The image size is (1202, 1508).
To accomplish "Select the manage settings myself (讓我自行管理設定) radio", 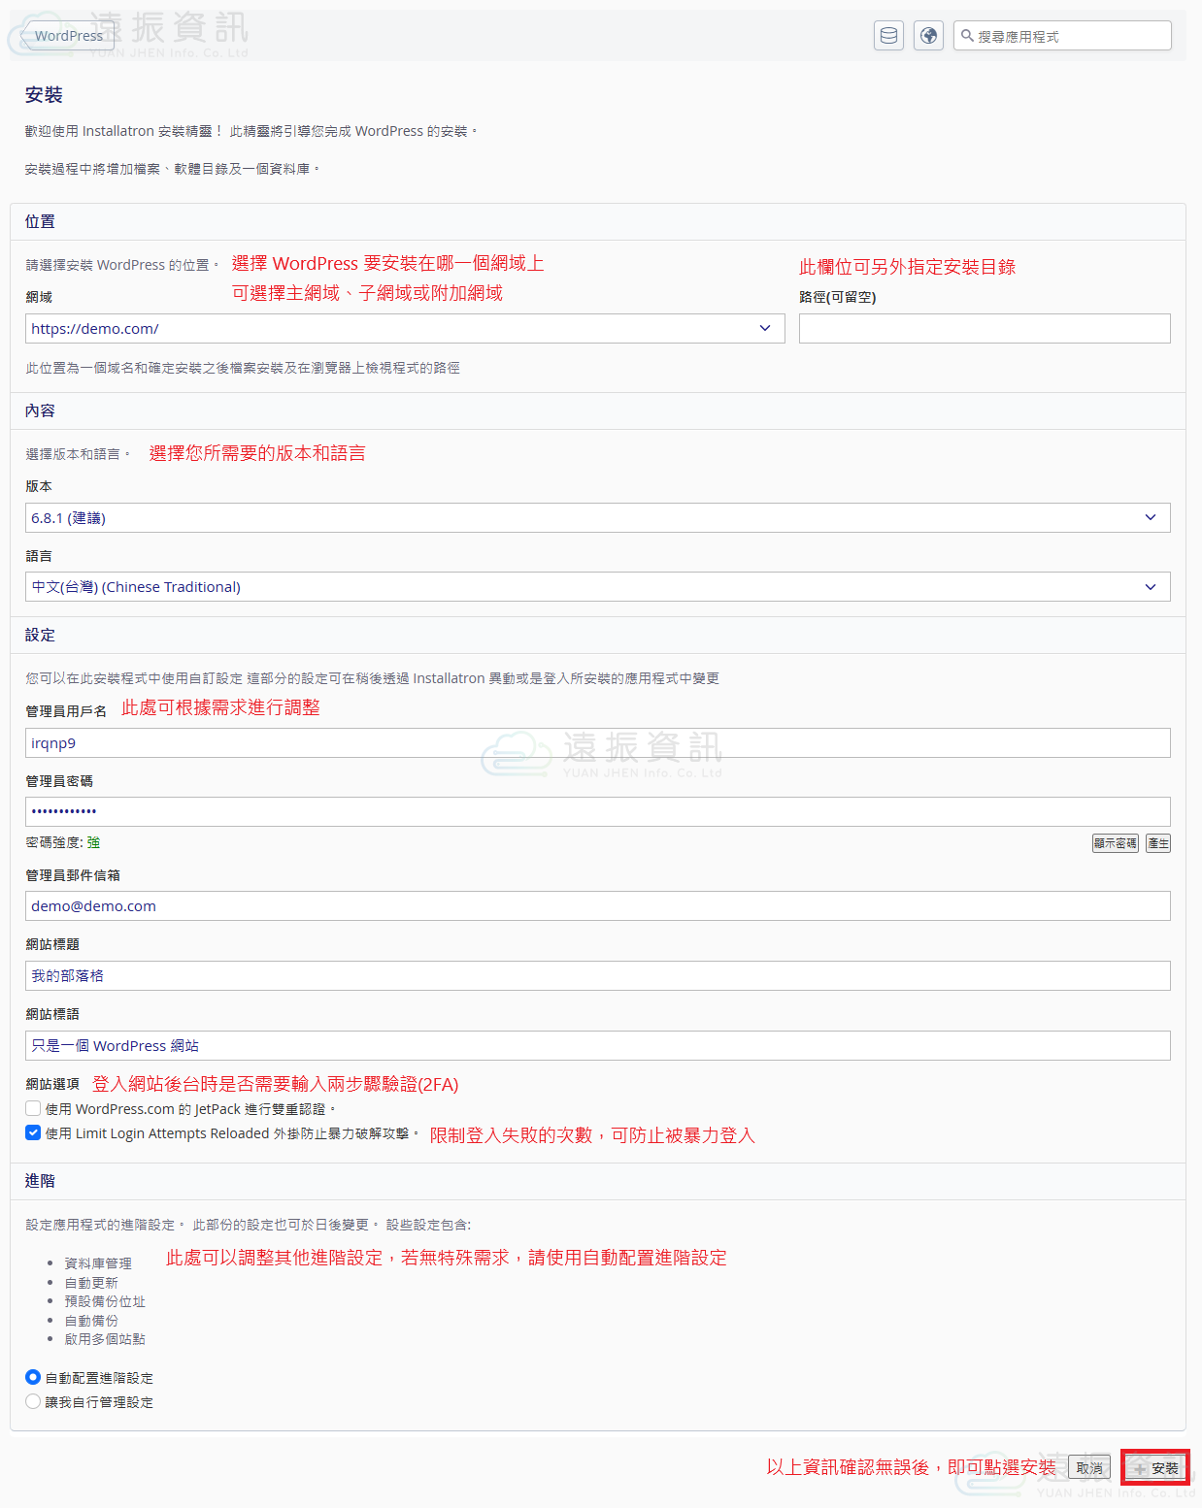I will click(33, 1401).
